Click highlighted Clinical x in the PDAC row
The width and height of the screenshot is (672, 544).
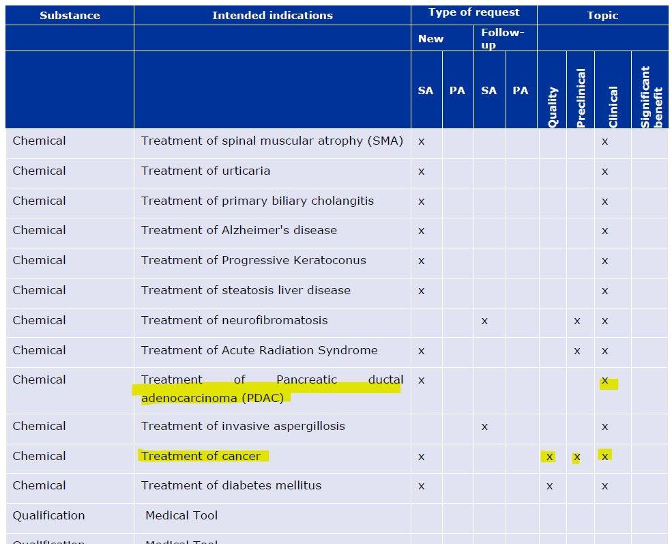point(605,381)
